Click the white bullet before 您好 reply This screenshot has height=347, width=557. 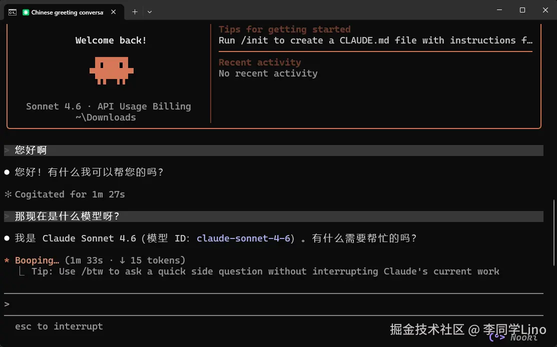(x=7, y=172)
